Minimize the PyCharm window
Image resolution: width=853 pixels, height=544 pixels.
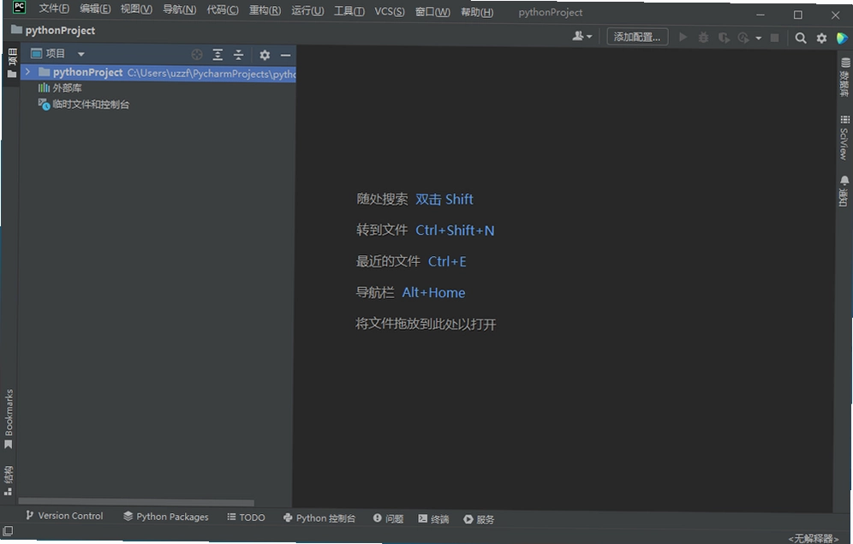pyautogui.click(x=761, y=15)
